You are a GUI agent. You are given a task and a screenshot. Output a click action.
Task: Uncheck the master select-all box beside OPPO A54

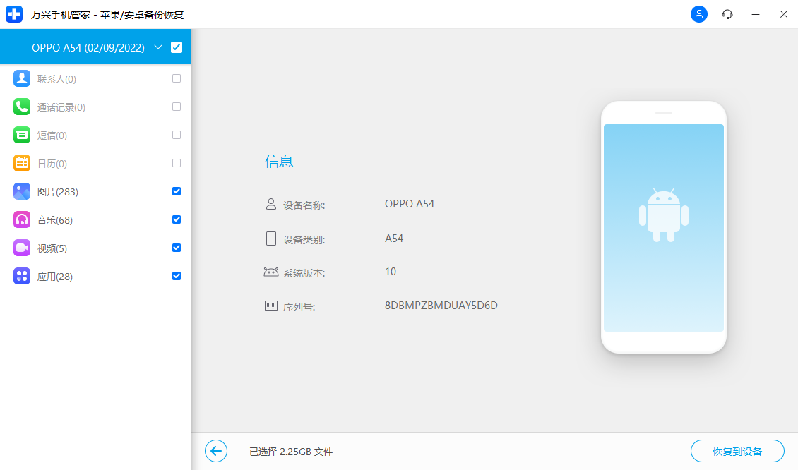[175, 47]
